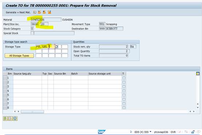Image resolution: width=202 pixels, height=135 pixels.
Task: Click the Items table vertical scroll down arrow
Action: (198, 108)
